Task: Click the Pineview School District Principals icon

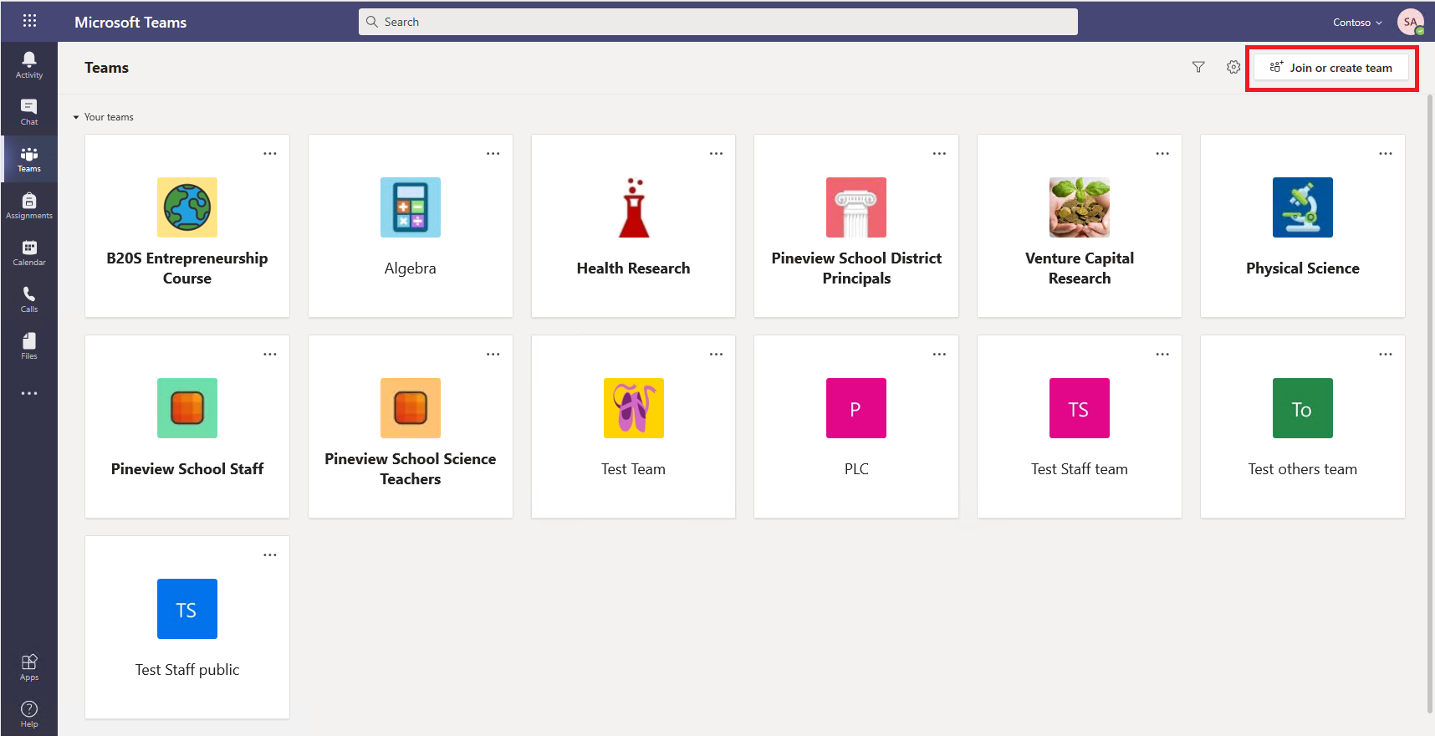Action: click(x=856, y=207)
